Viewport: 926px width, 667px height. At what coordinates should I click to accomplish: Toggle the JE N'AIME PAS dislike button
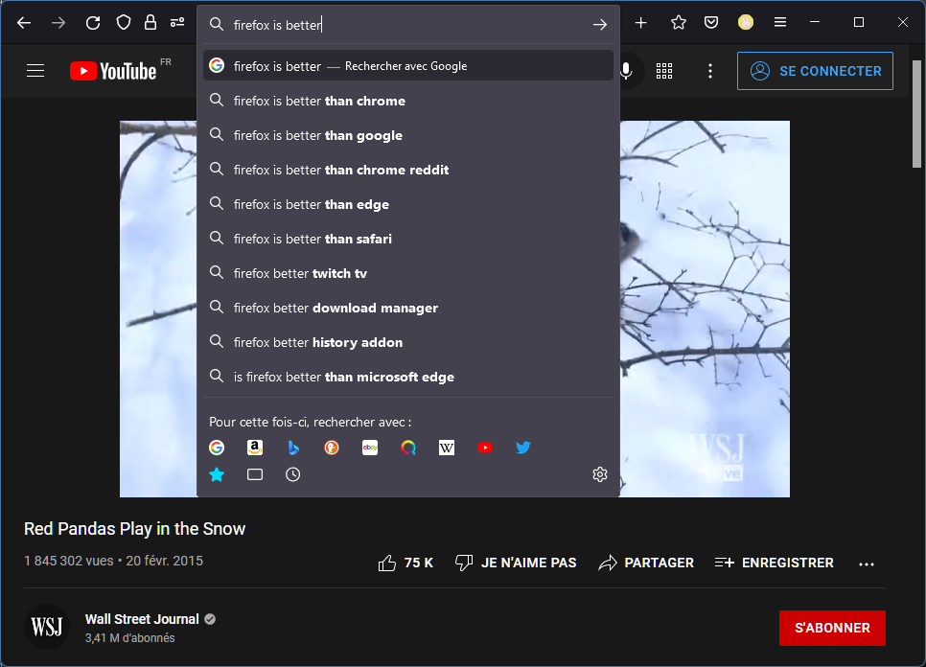click(x=516, y=563)
